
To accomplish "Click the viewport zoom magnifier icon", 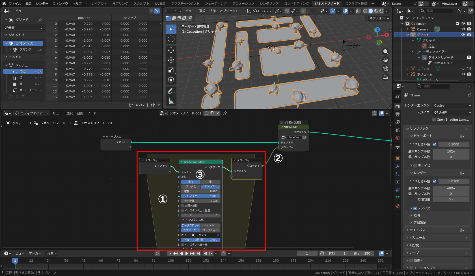I will (x=385, y=52).
